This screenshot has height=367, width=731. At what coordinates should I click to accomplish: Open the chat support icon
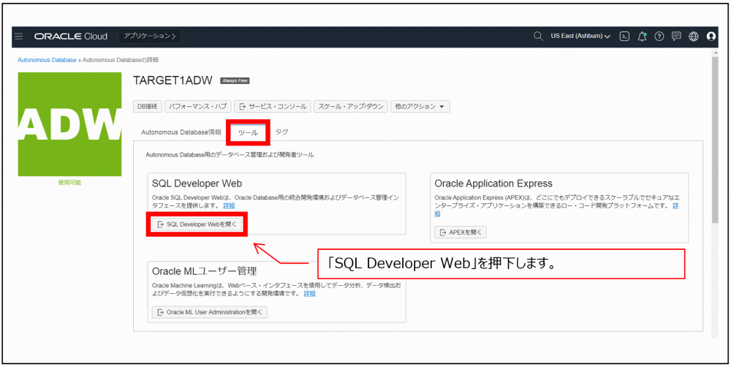click(x=676, y=37)
